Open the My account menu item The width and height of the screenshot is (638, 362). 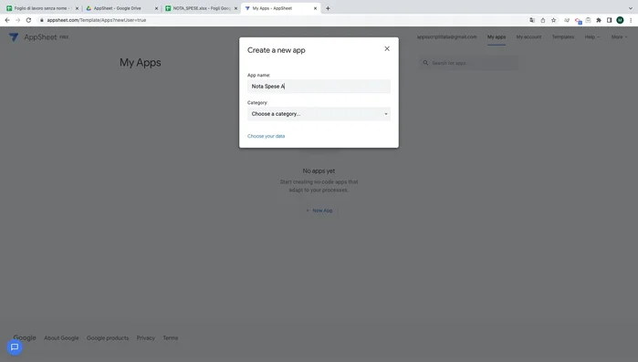(528, 37)
